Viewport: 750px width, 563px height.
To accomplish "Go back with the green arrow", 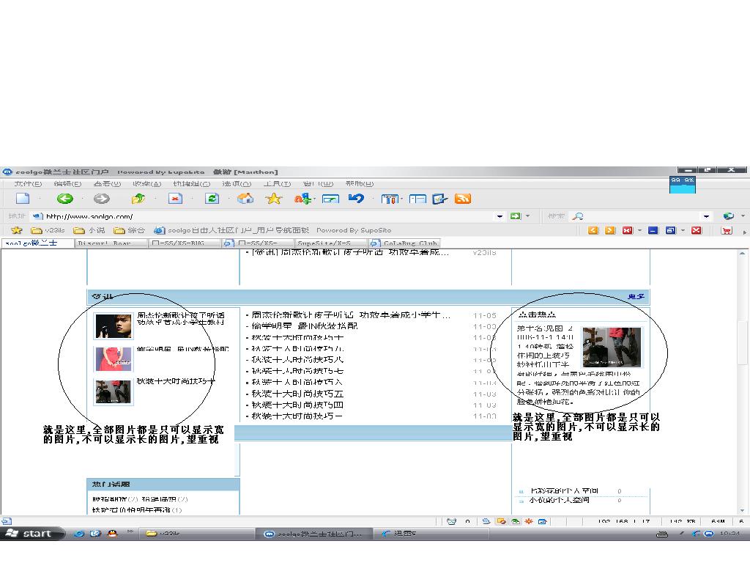I will click(65, 199).
